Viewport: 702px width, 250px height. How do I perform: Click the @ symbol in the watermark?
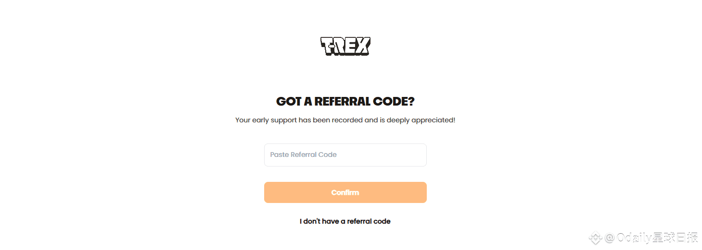[610, 238]
